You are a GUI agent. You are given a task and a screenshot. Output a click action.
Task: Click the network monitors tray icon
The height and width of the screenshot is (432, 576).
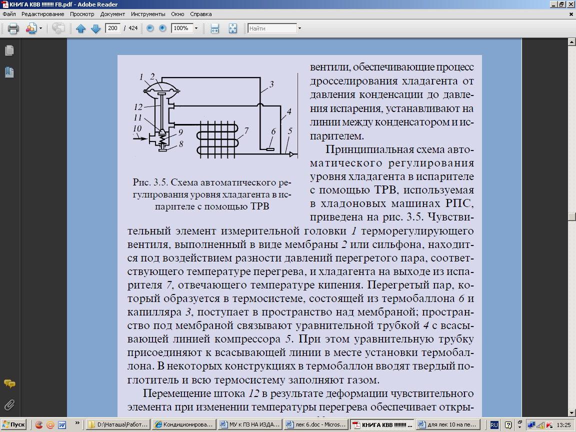pyautogui.click(x=530, y=425)
